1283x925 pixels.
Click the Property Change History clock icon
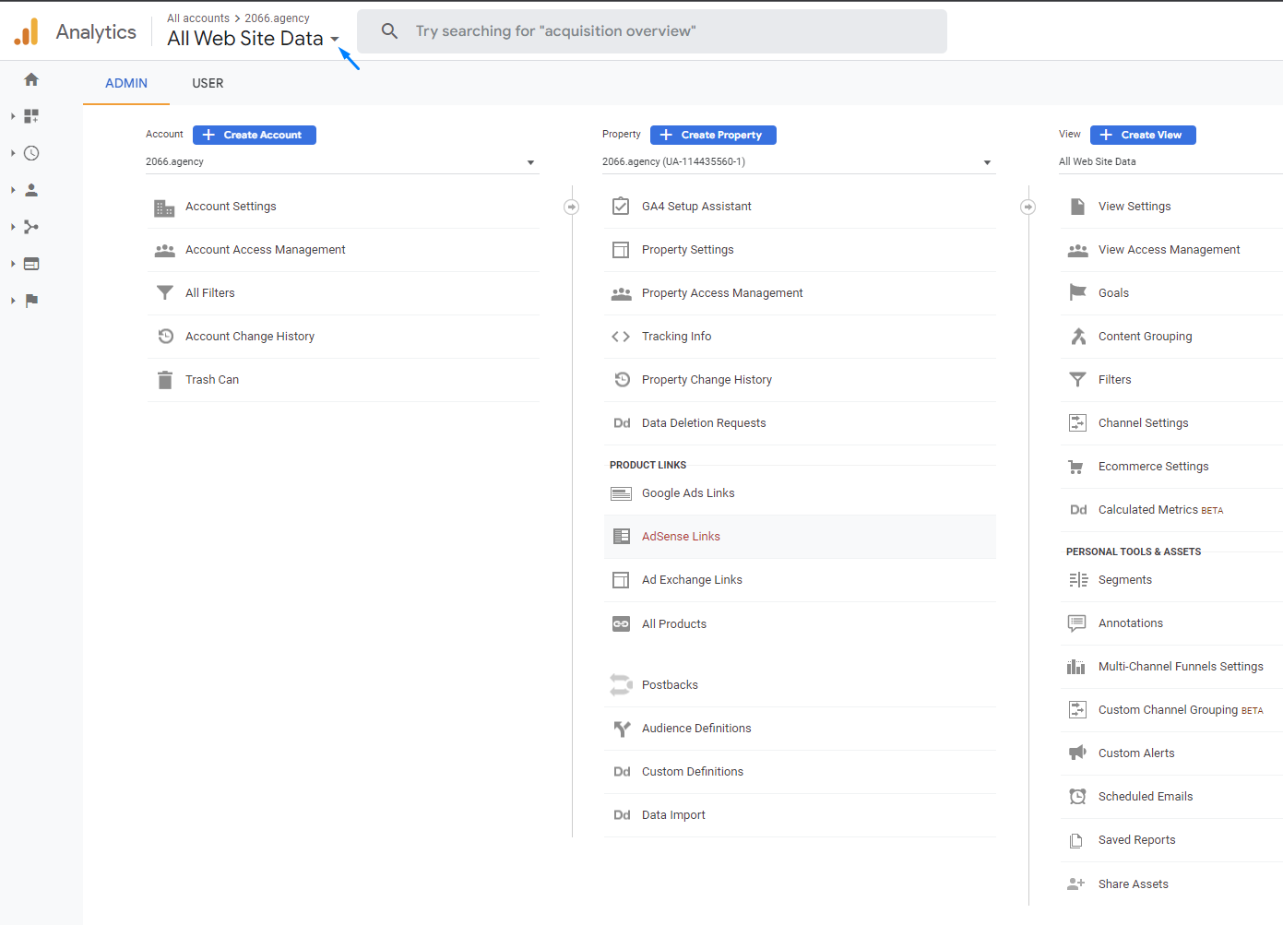pos(622,380)
